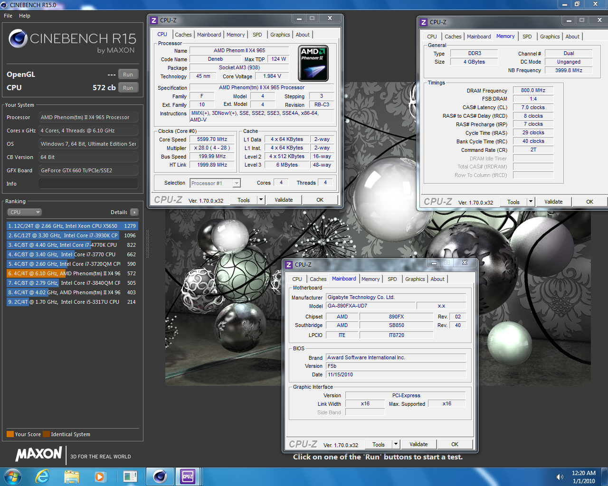
Task: Click the CPU-Z taskbar icon
Action: 188,477
